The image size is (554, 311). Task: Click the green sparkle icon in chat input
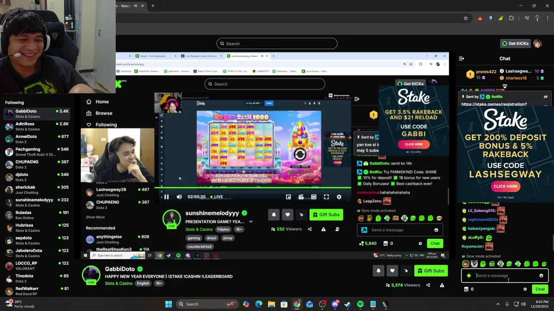[x=469, y=276]
